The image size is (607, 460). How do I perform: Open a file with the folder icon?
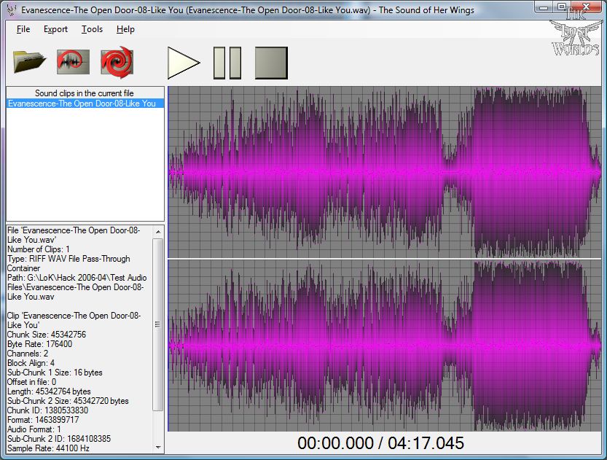pyautogui.click(x=29, y=62)
